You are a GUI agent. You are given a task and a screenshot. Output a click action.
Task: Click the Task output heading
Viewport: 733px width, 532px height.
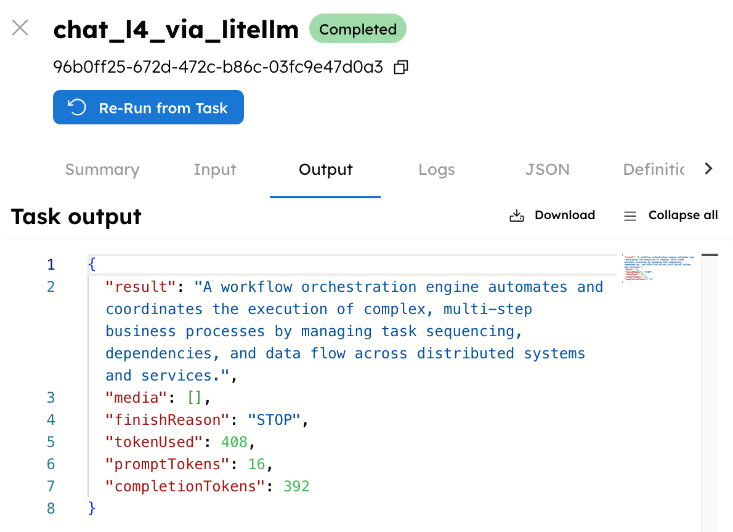[76, 217]
